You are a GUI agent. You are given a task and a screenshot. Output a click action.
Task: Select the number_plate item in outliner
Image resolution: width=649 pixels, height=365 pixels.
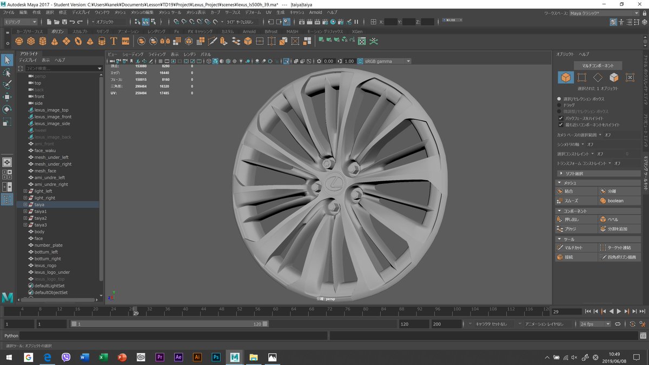[x=48, y=245]
